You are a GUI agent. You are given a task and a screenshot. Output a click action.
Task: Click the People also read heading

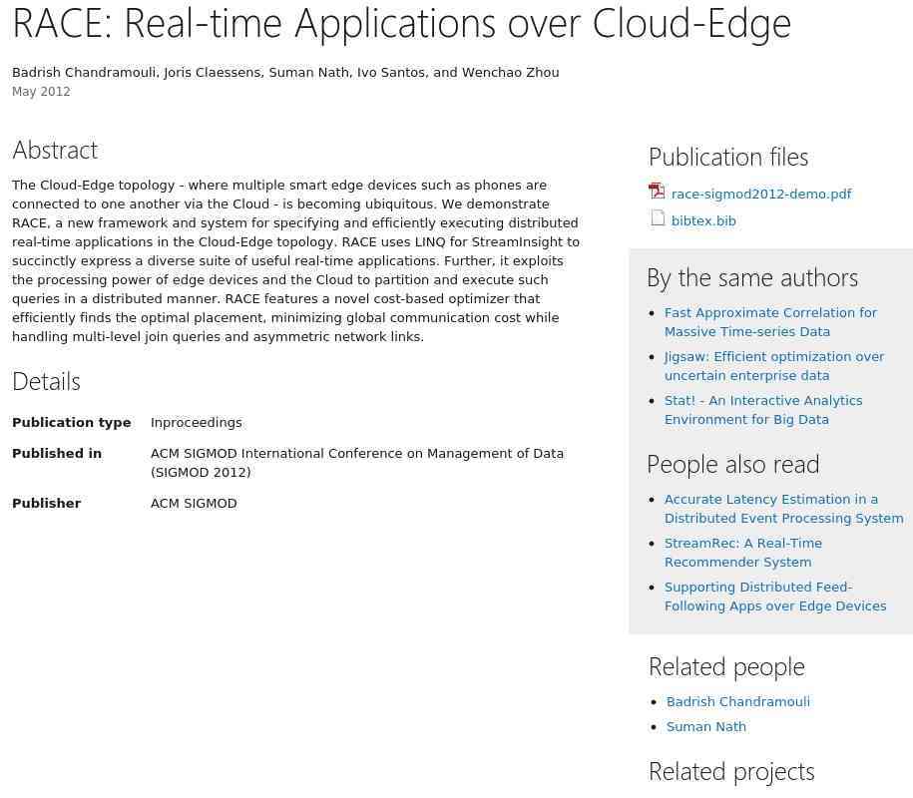point(733,465)
